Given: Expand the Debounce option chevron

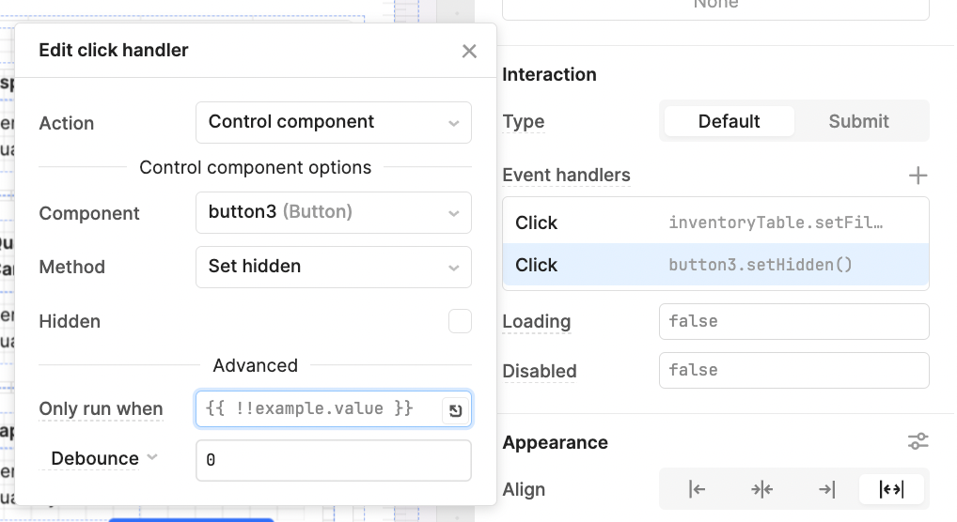Looking at the screenshot, I should pyautogui.click(x=152, y=457).
